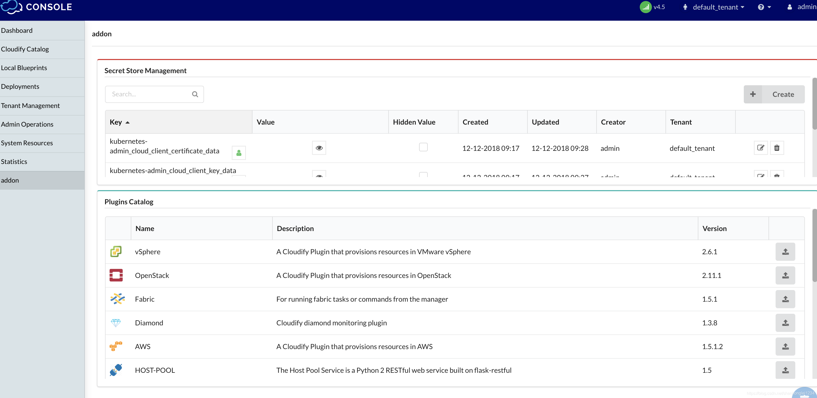Click Plugins Catalog Description column header
This screenshot has height=398, width=817.
coord(485,229)
